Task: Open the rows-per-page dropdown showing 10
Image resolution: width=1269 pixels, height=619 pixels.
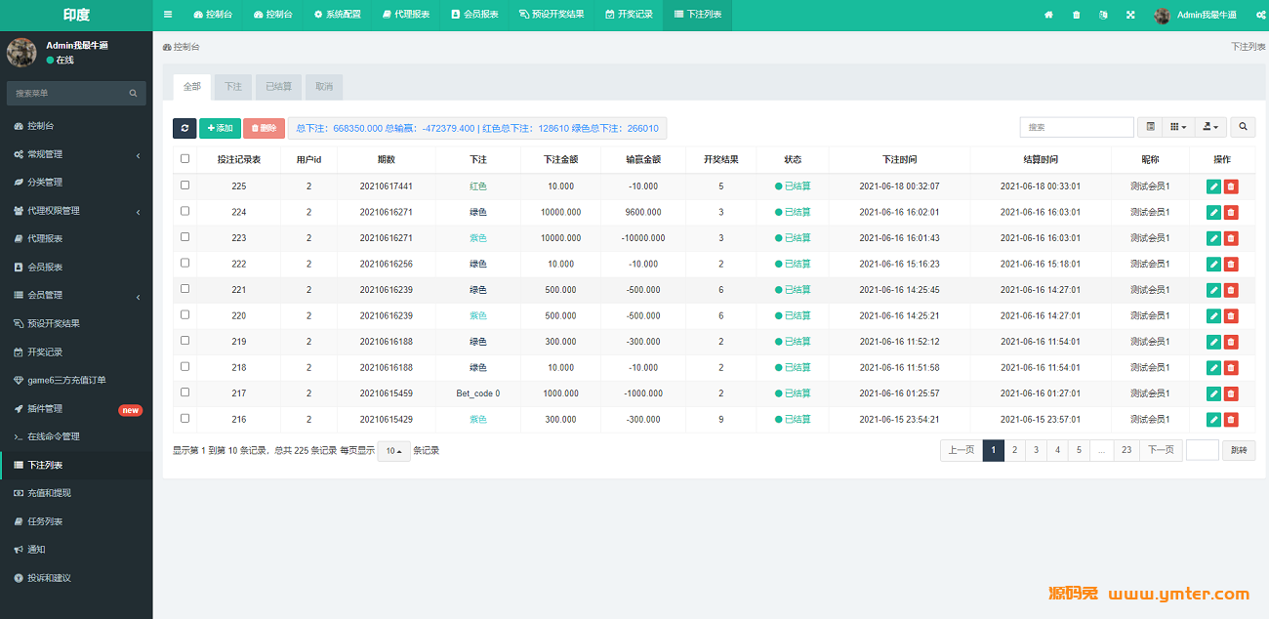Action: 393,451
